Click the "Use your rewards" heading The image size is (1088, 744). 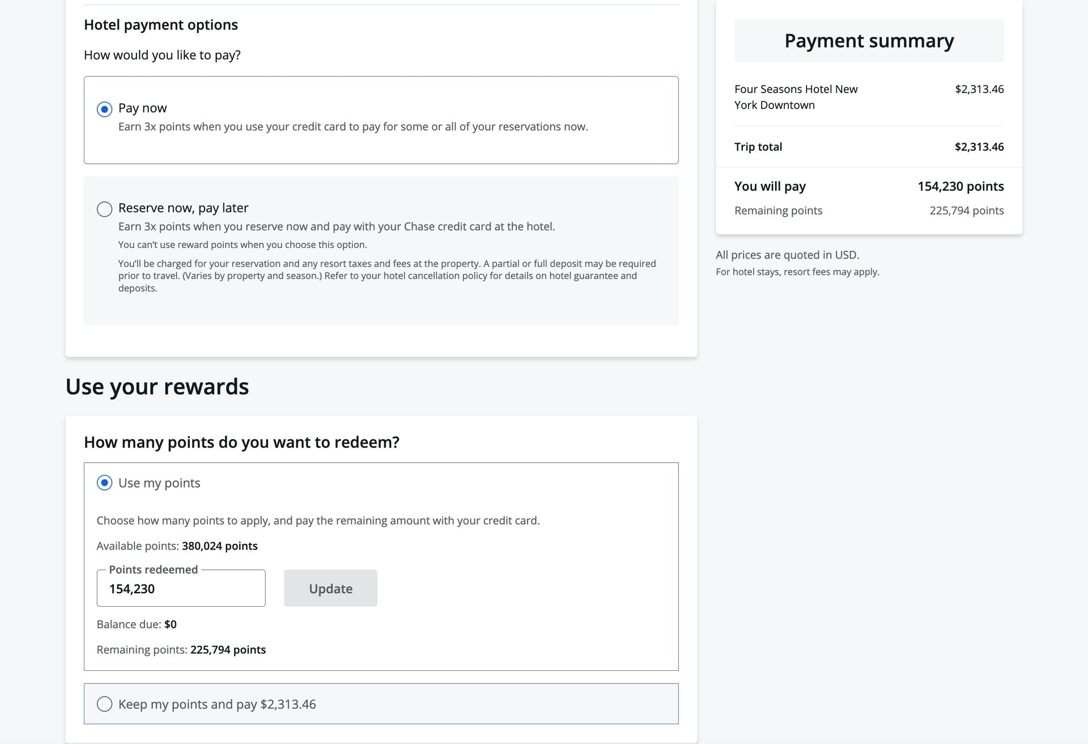(x=157, y=387)
